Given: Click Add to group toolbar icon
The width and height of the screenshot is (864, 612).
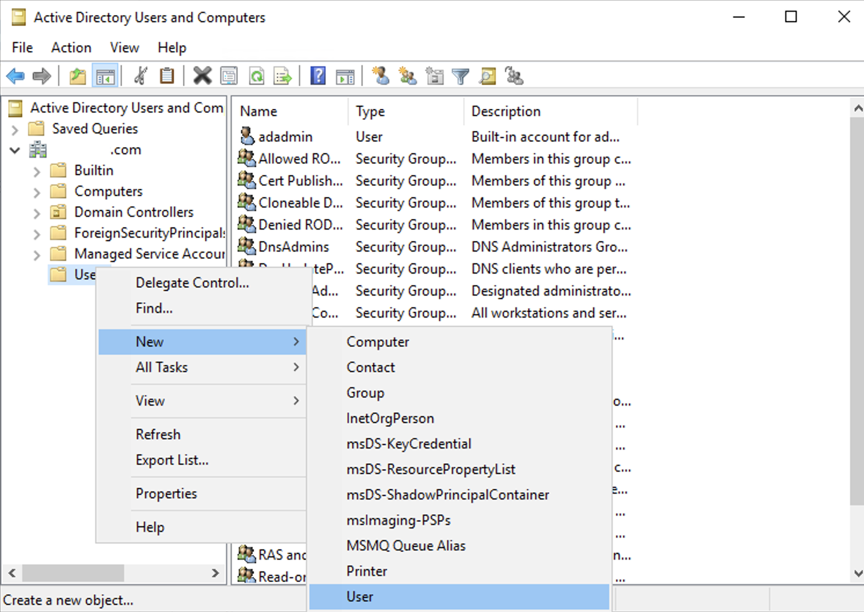Looking at the screenshot, I should (514, 76).
